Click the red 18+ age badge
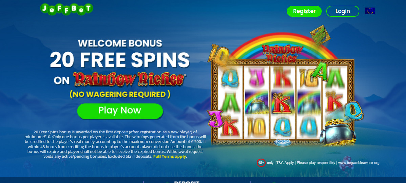Image resolution: width=406 pixels, height=183 pixels. [x=261, y=163]
